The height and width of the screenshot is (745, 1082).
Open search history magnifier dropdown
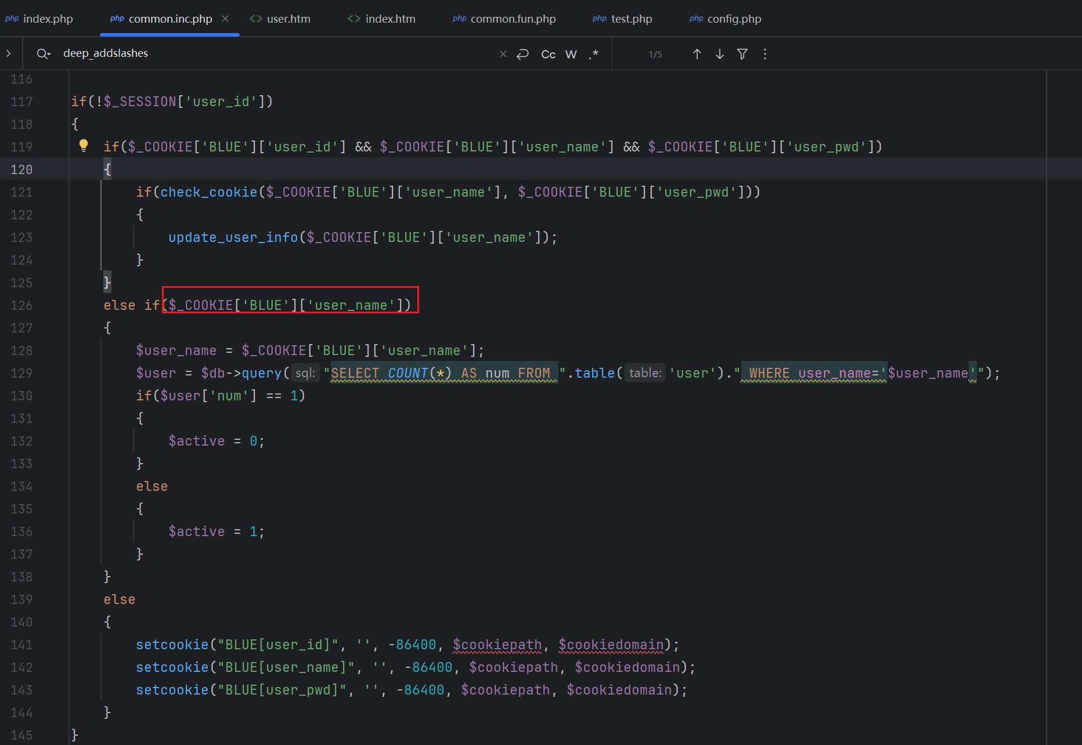tap(44, 54)
